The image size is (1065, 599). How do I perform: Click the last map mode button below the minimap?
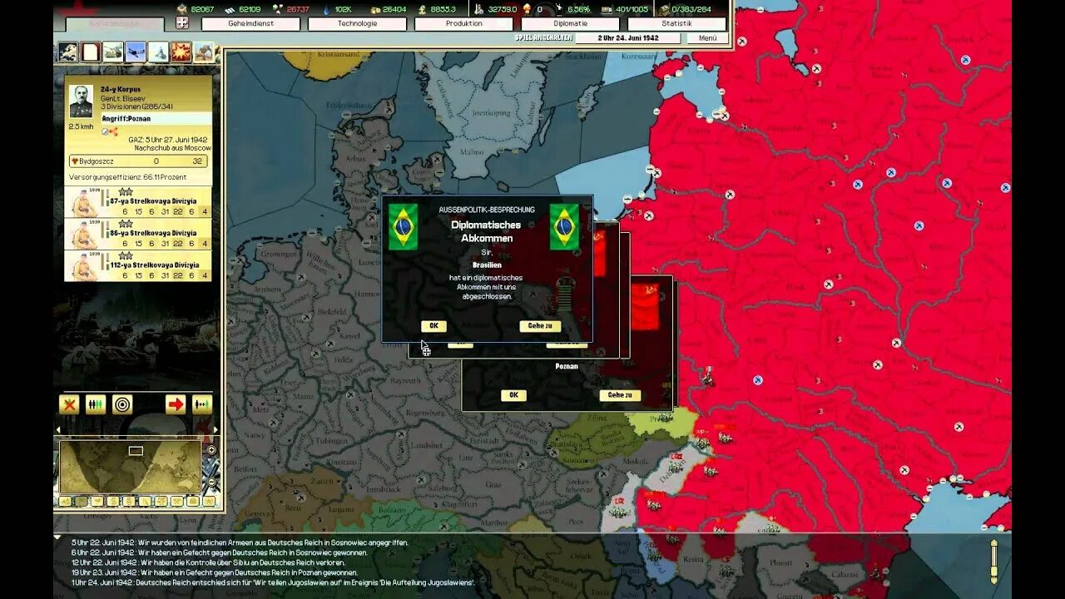click(x=209, y=502)
